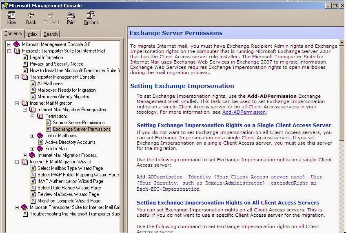Expand Microsoft Transporter Suite for Internet Mail Cmdlets node
Screen dimensions: 346x233
pyautogui.click(x=17, y=207)
